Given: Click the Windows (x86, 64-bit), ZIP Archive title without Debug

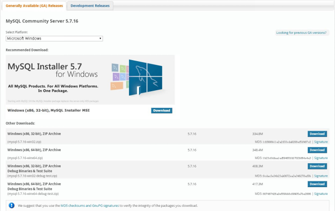Looking at the screenshot, I should pyautogui.click(x=34, y=150).
